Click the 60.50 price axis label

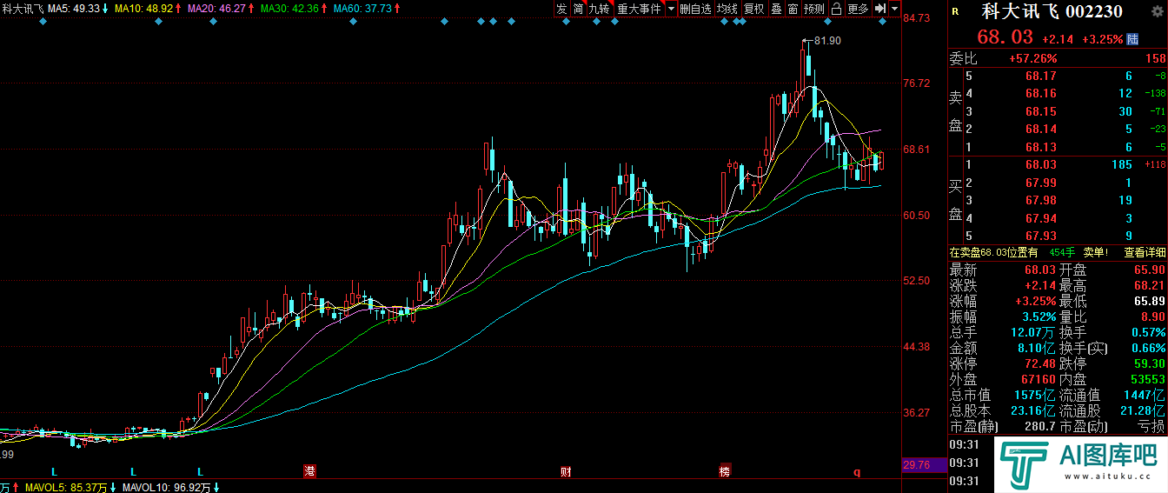click(x=918, y=216)
